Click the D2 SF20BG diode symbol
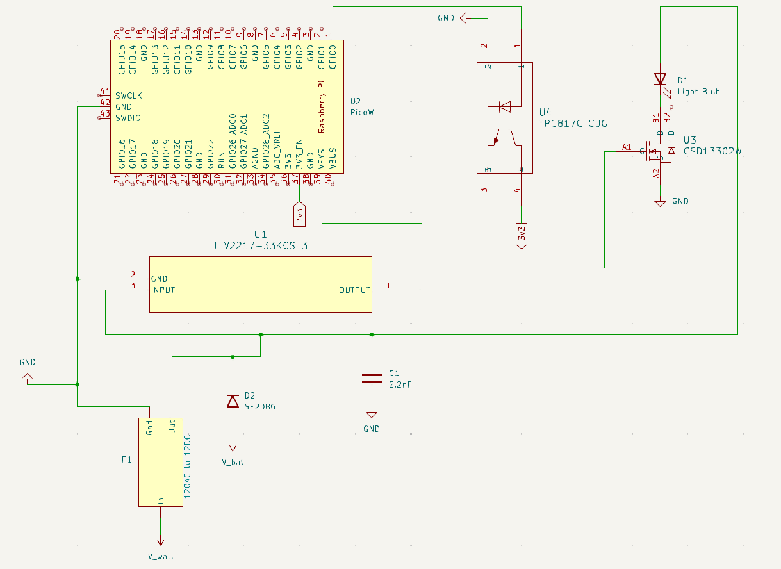The image size is (781, 569). [233, 401]
